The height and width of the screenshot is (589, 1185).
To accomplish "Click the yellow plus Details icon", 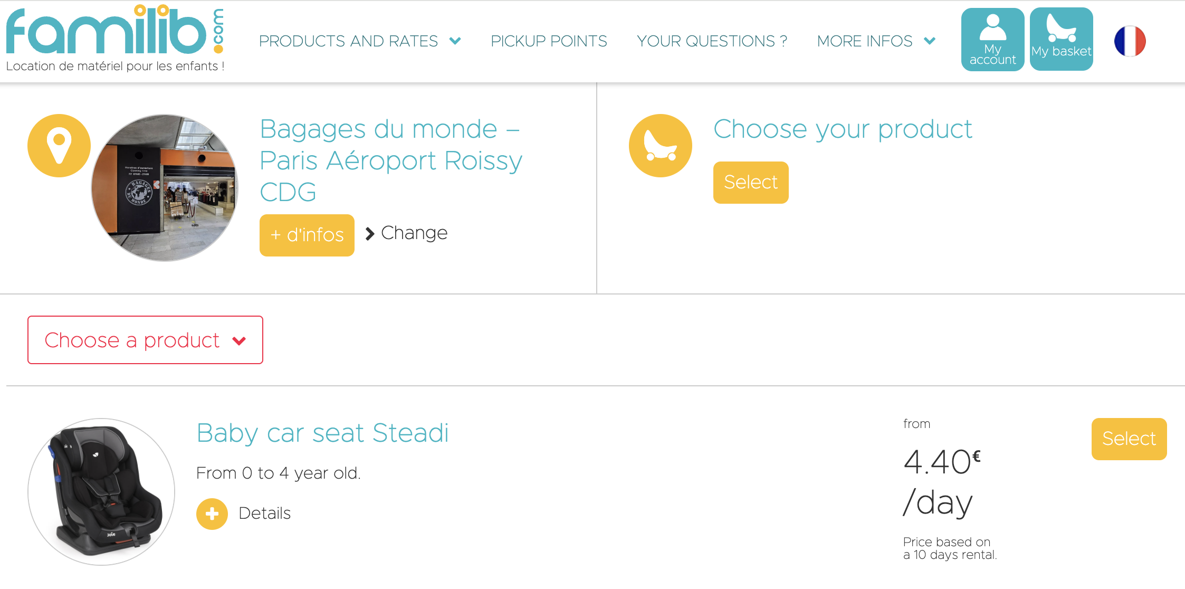I will [x=212, y=514].
